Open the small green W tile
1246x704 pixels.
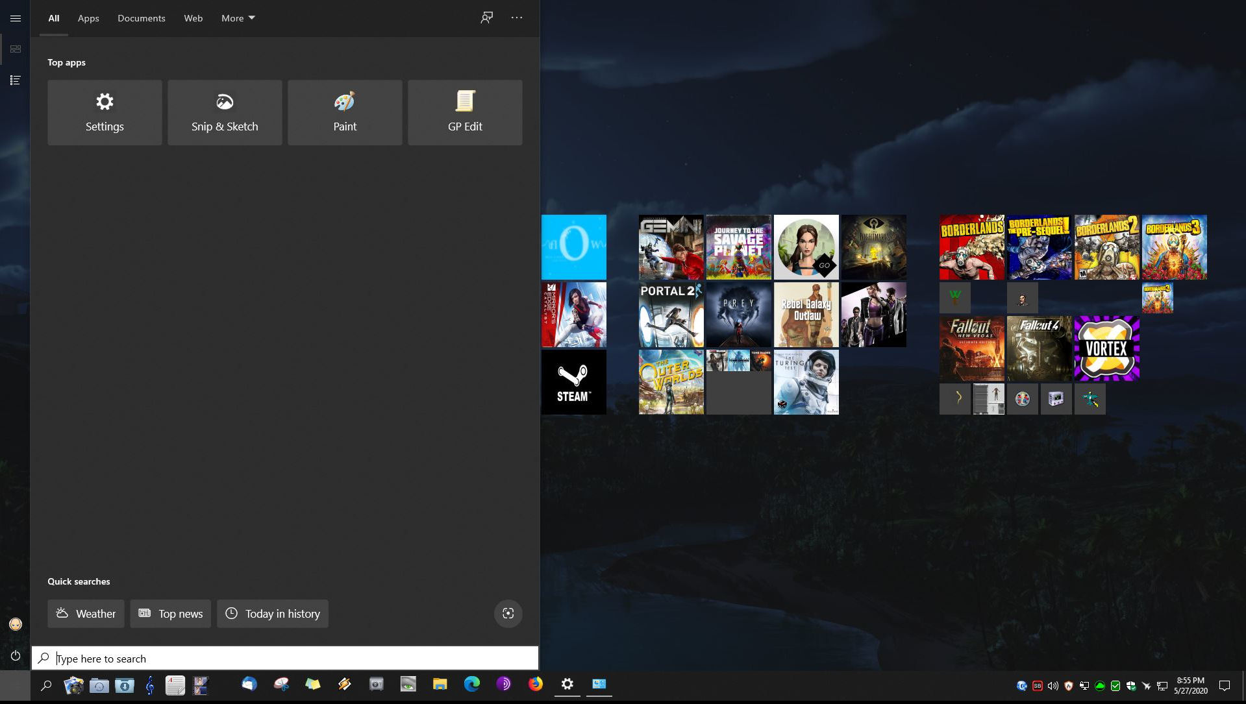pyautogui.click(x=955, y=298)
